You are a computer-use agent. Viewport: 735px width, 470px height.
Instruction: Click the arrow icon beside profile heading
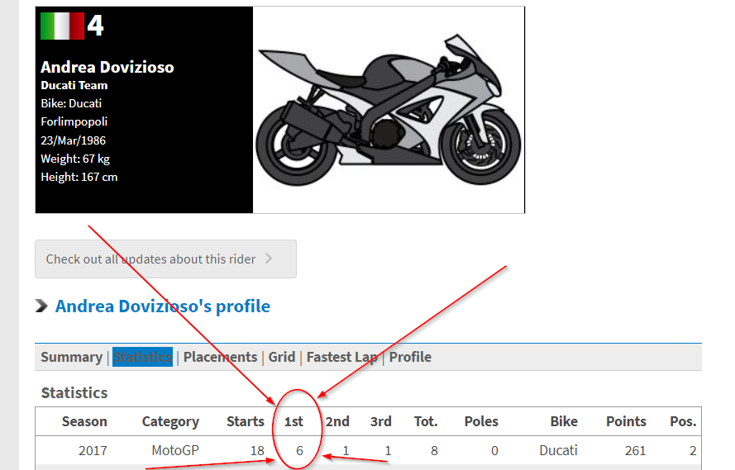(41, 307)
